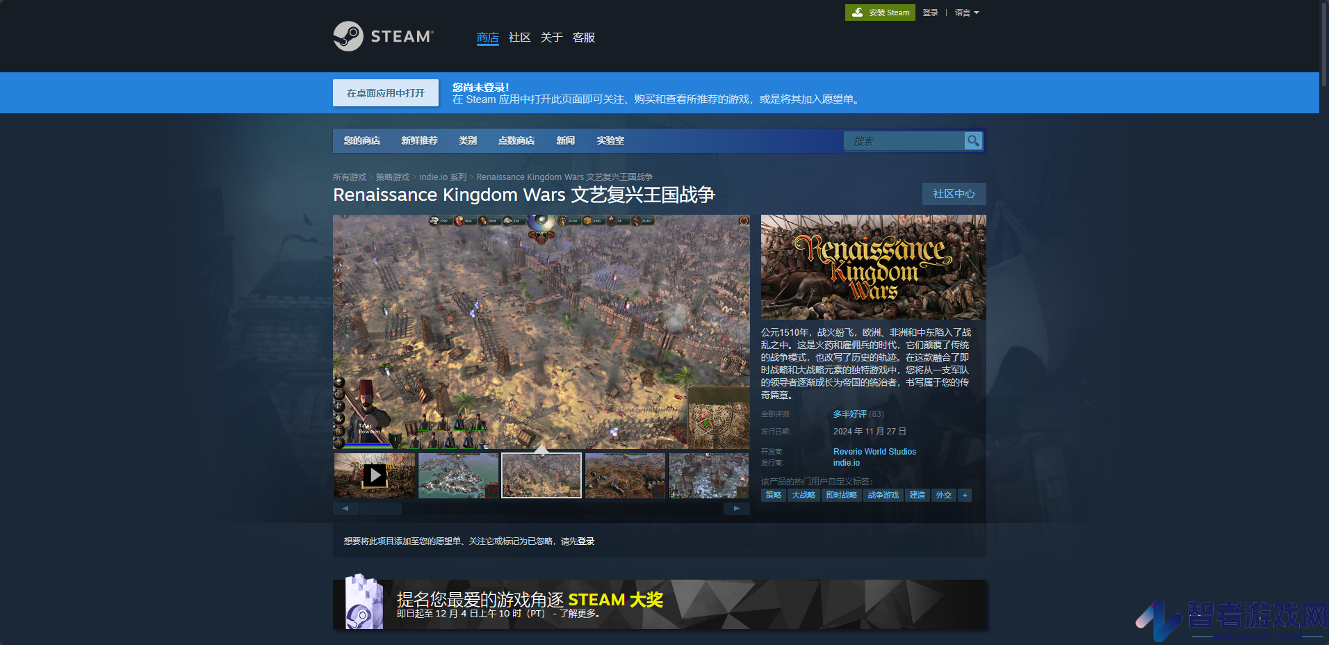This screenshot has height=645, width=1329.
Task: Click breadcrumb 'Renaissance Kingdom Wars 文艺复兴王国战争'
Action: [564, 177]
